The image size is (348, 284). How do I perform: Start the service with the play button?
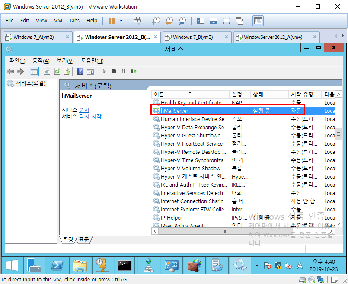click(104, 71)
